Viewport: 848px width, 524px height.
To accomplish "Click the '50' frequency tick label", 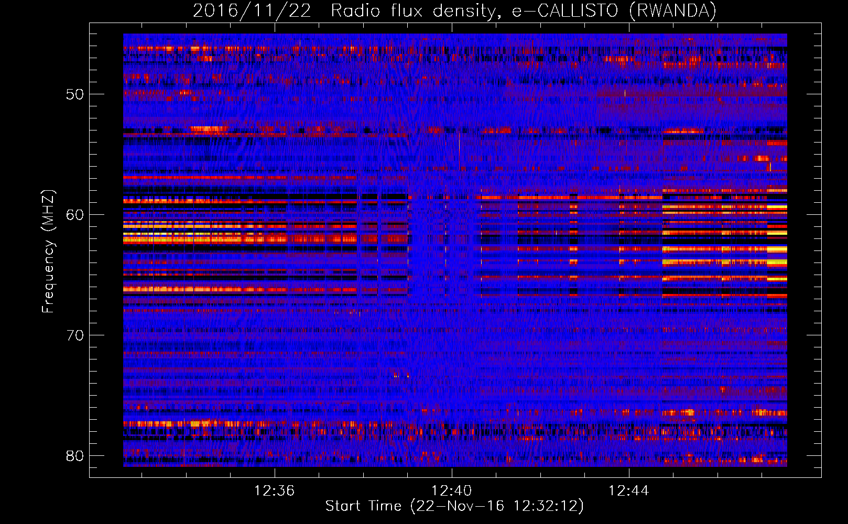I will [75, 94].
